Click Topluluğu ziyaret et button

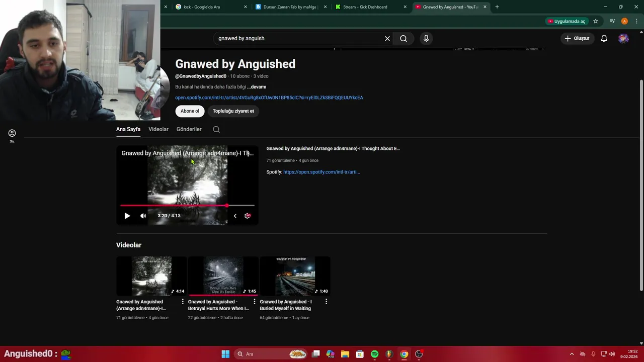click(x=233, y=111)
